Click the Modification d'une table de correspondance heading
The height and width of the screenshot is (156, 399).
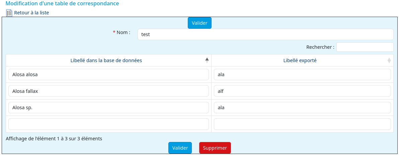coord(62,4)
